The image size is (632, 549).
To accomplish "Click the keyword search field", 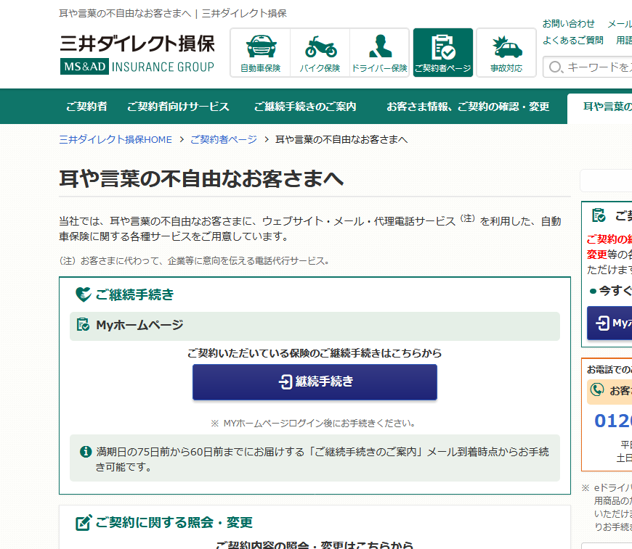I will tap(588, 67).
